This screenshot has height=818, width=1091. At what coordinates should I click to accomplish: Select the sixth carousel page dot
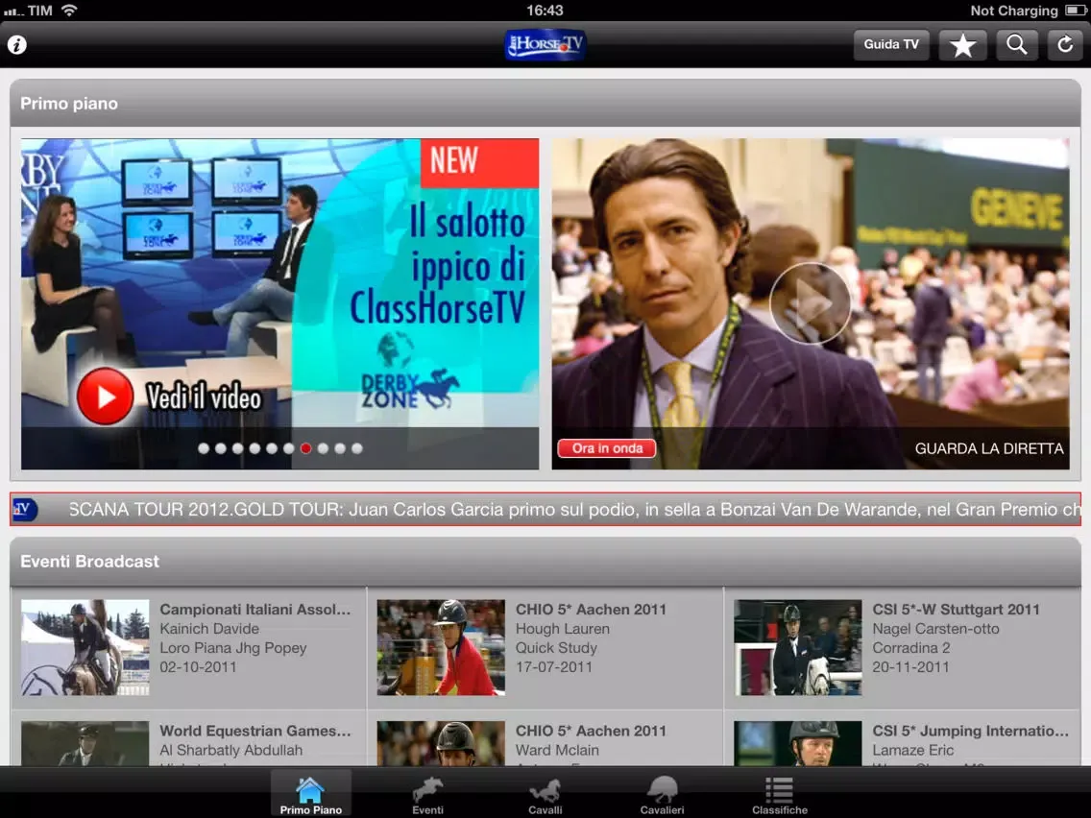tap(289, 448)
